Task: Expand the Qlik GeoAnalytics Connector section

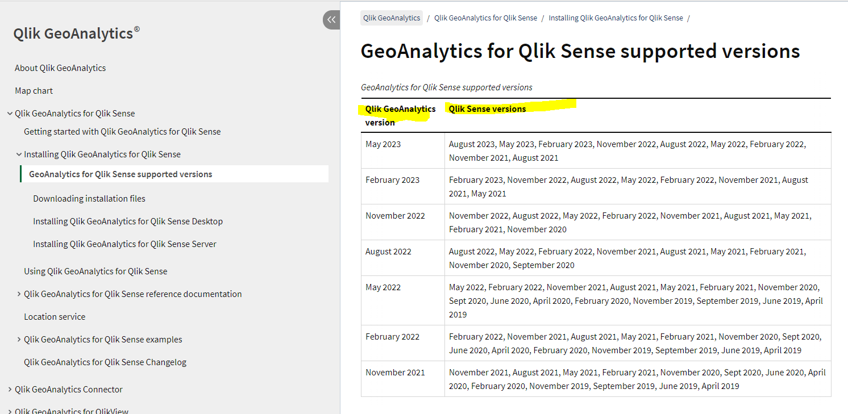Action: (10, 389)
